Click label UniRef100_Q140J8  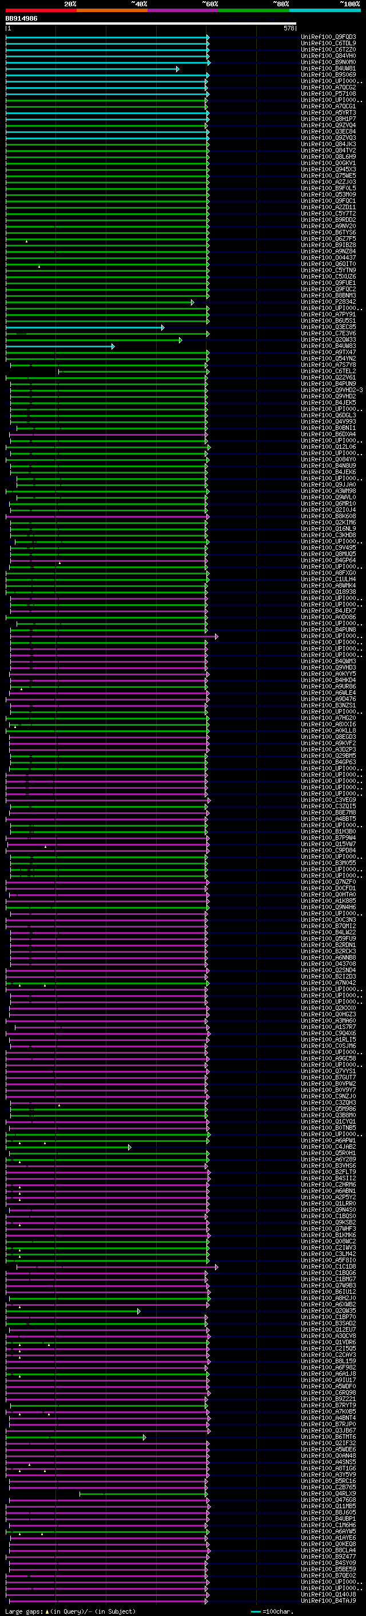328,1594
